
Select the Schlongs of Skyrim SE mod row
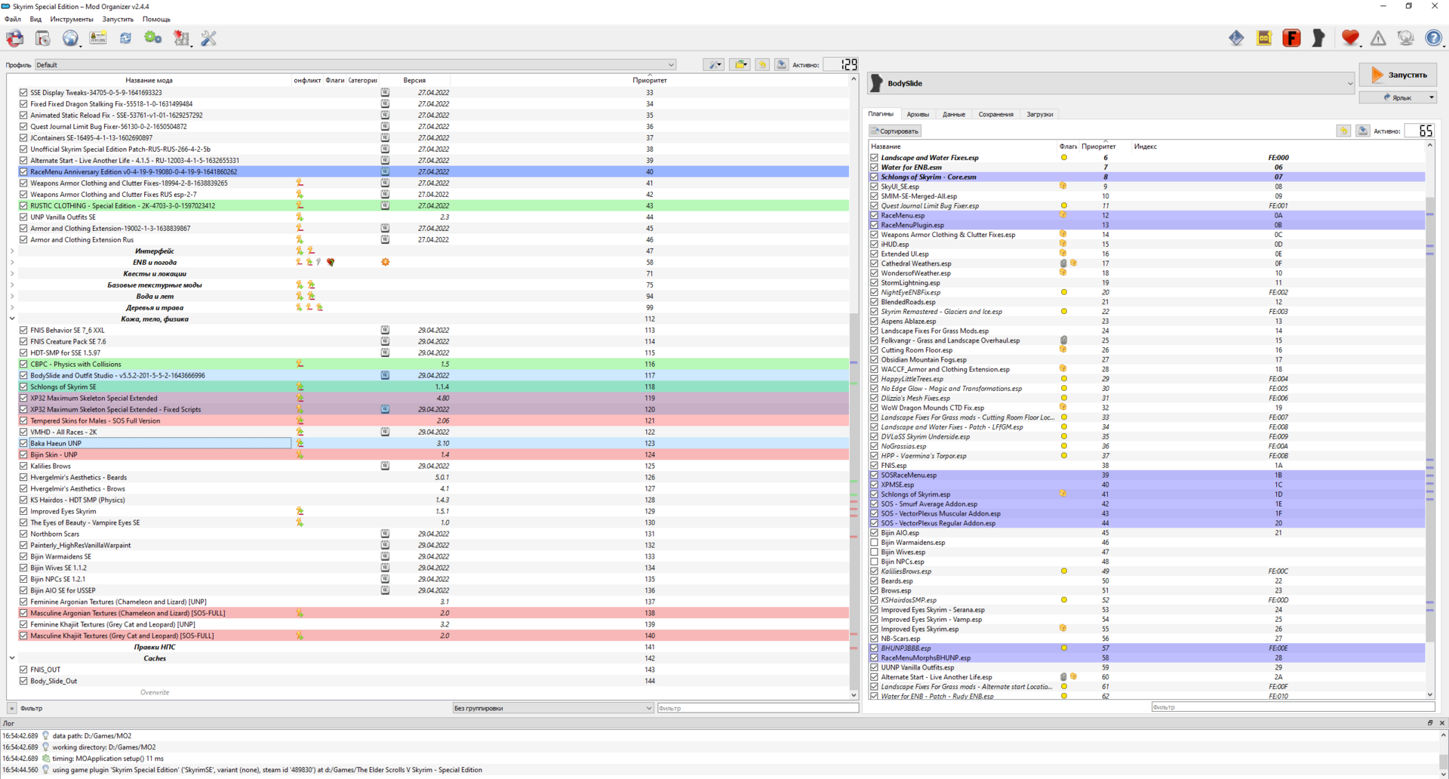434,387
